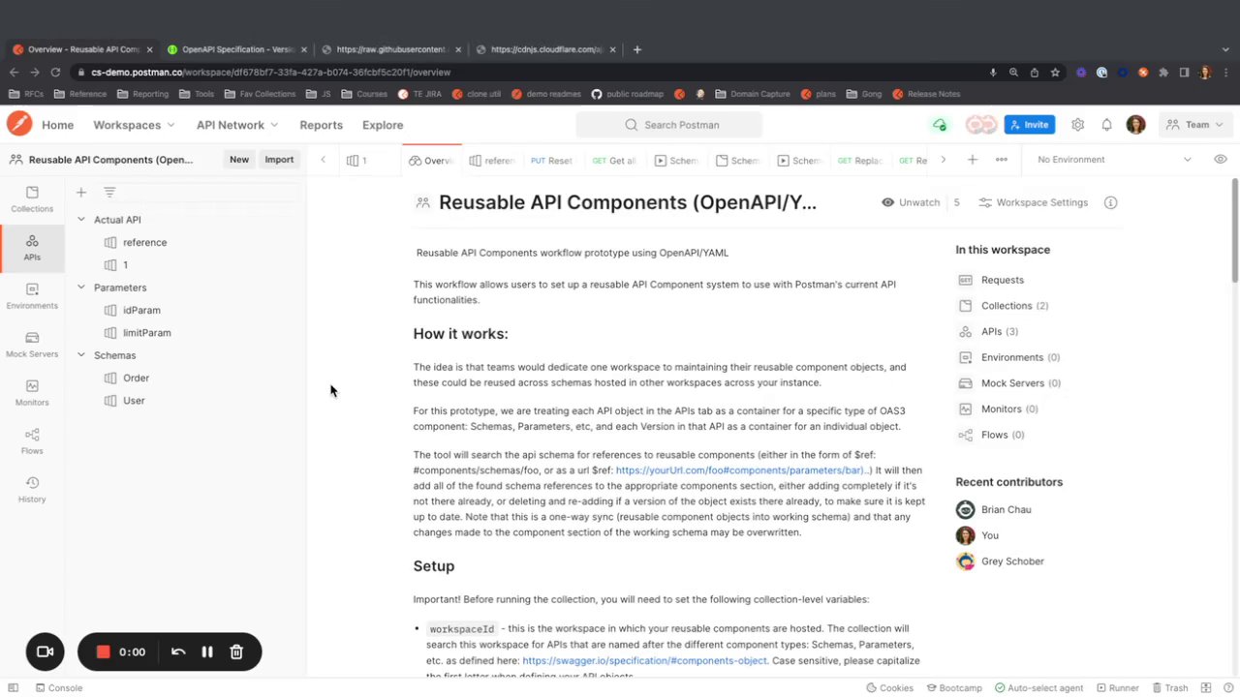
Task: Open the Flows sidebar panel
Action: coord(32,441)
